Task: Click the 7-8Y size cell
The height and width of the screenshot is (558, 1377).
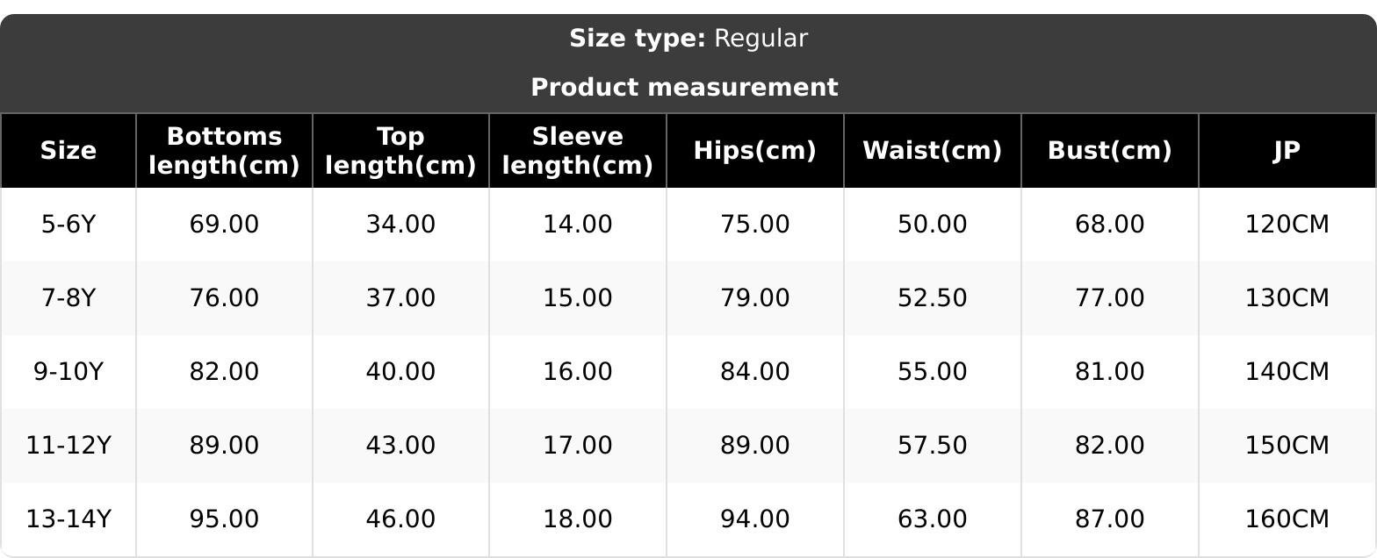Action: (x=68, y=298)
